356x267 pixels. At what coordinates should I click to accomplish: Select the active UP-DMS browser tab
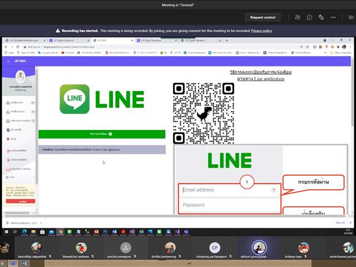pos(111,41)
